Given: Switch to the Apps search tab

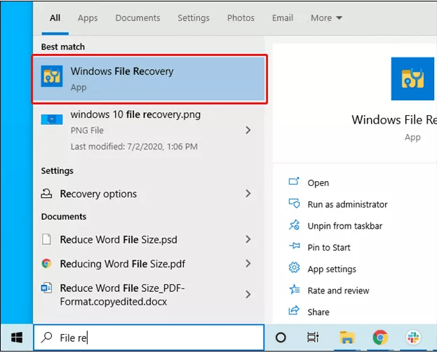Looking at the screenshot, I should pyautogui.click(x=88, y=18).
